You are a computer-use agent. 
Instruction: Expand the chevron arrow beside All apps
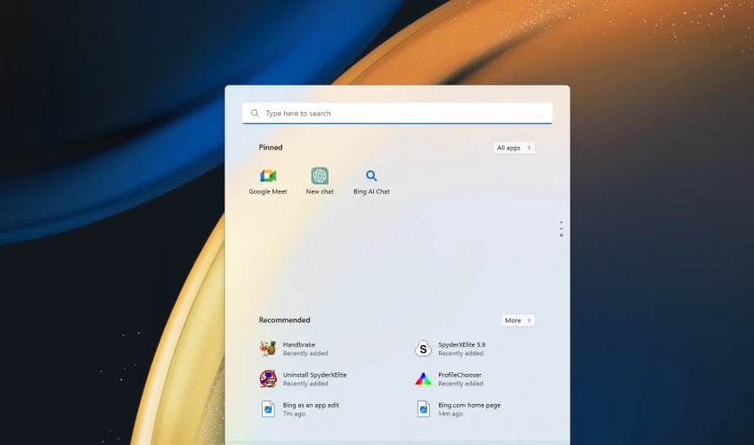529,148
